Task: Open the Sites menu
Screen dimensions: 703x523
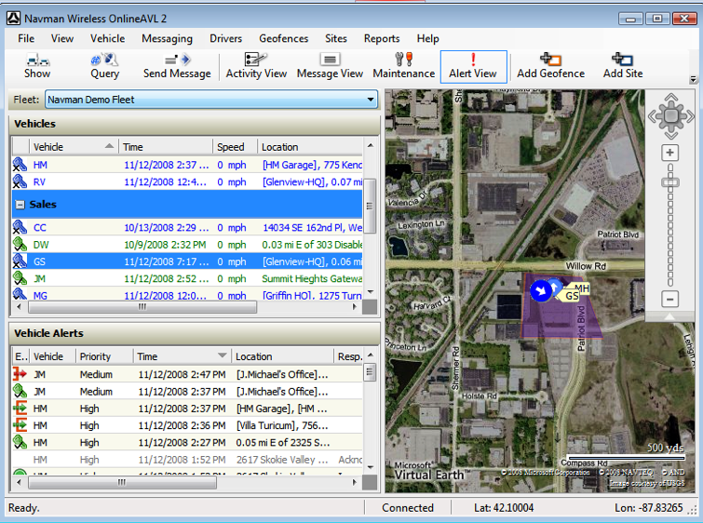Action: (336, 38)
